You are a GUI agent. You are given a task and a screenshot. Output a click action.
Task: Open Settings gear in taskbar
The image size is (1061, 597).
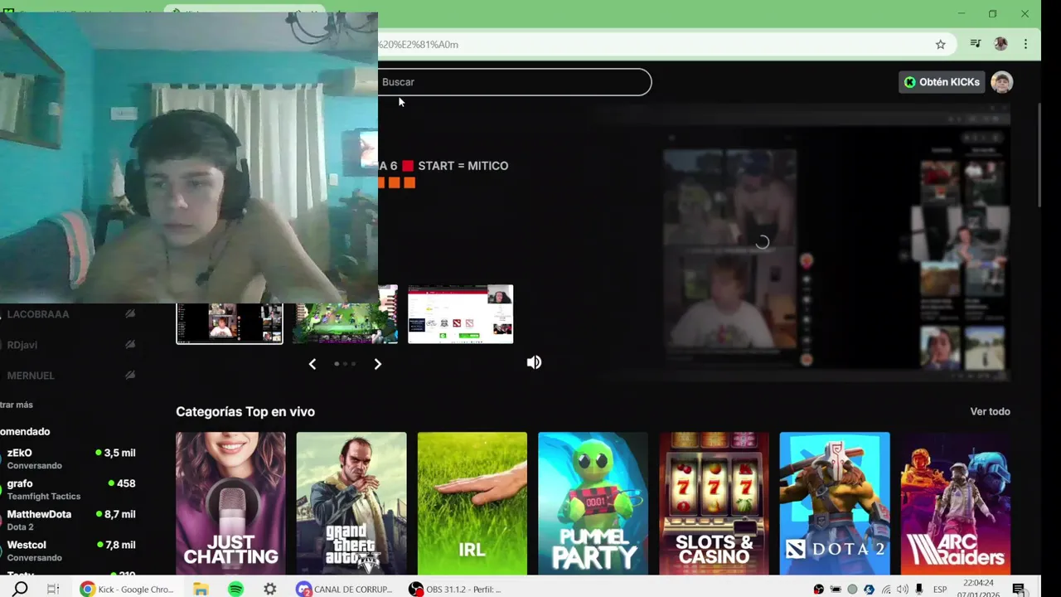pyautogui.click(x=270, y=589)
